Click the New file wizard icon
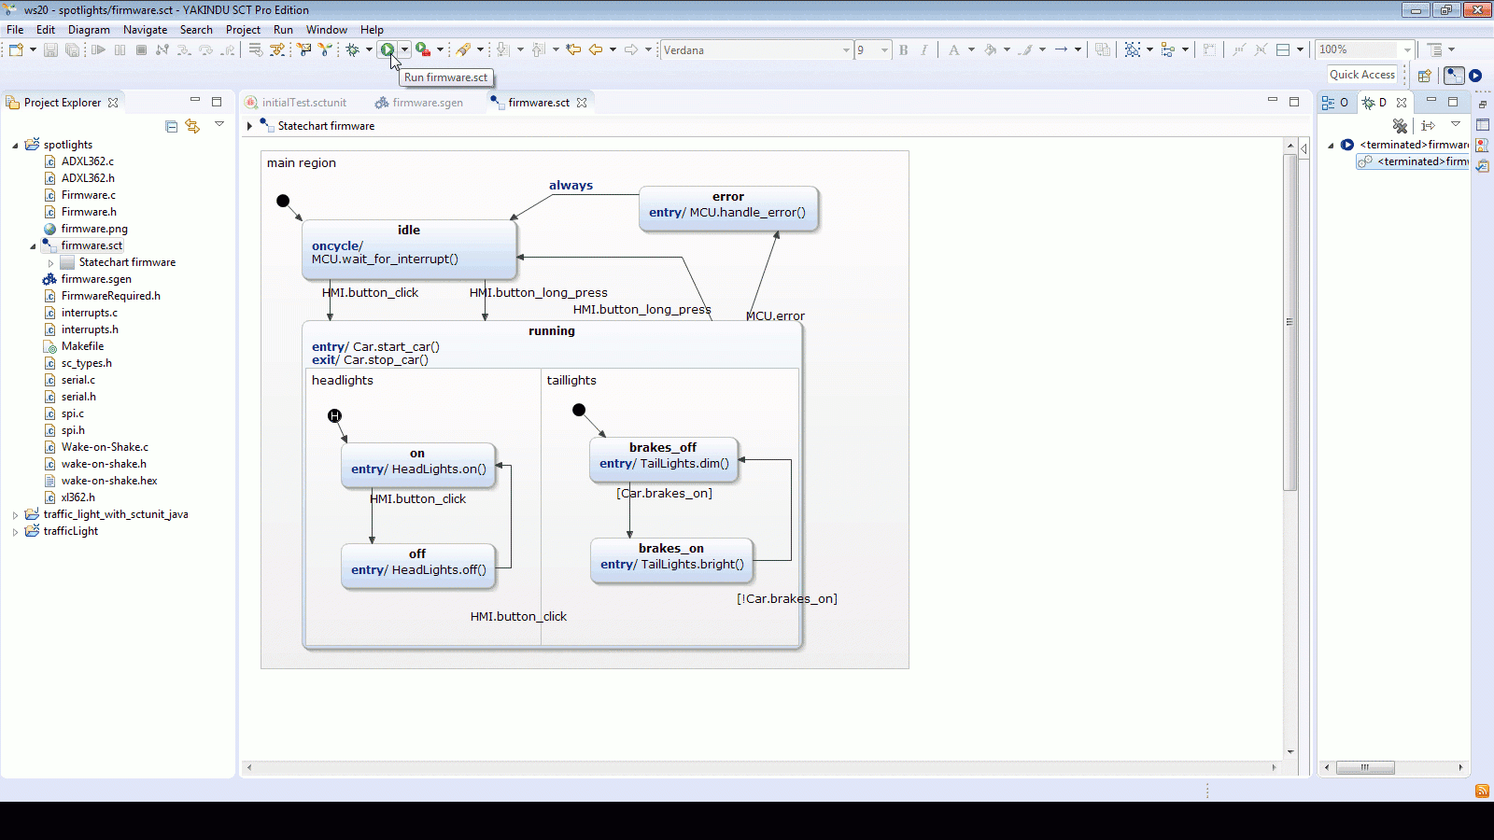The width and height of the screenshot is (1494, 840). pyautogui.click(x=16, y=49)
